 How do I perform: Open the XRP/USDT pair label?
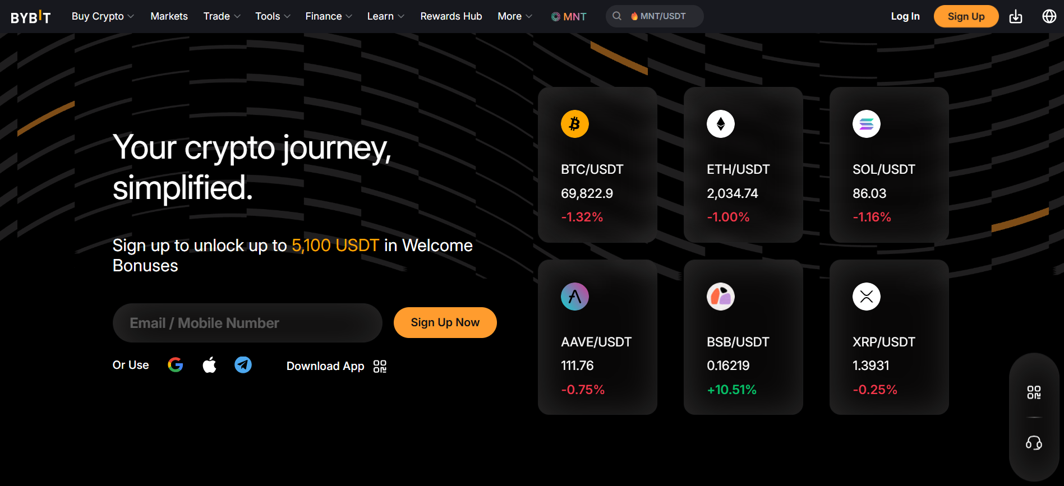(883, 342)
